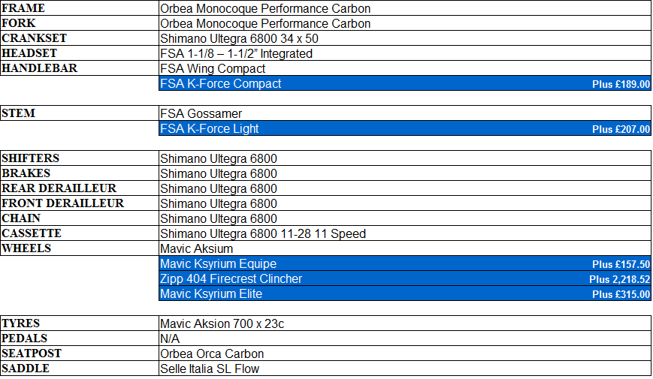Choose the FSA K-Force Light stem option
The width and height of the screenshot is (653, 379).
click(x=210, y=129)
